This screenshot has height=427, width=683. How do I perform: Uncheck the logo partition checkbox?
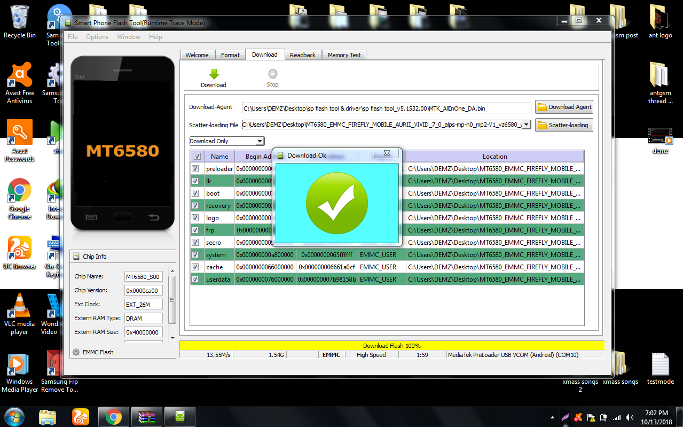(x=195, y=218)
